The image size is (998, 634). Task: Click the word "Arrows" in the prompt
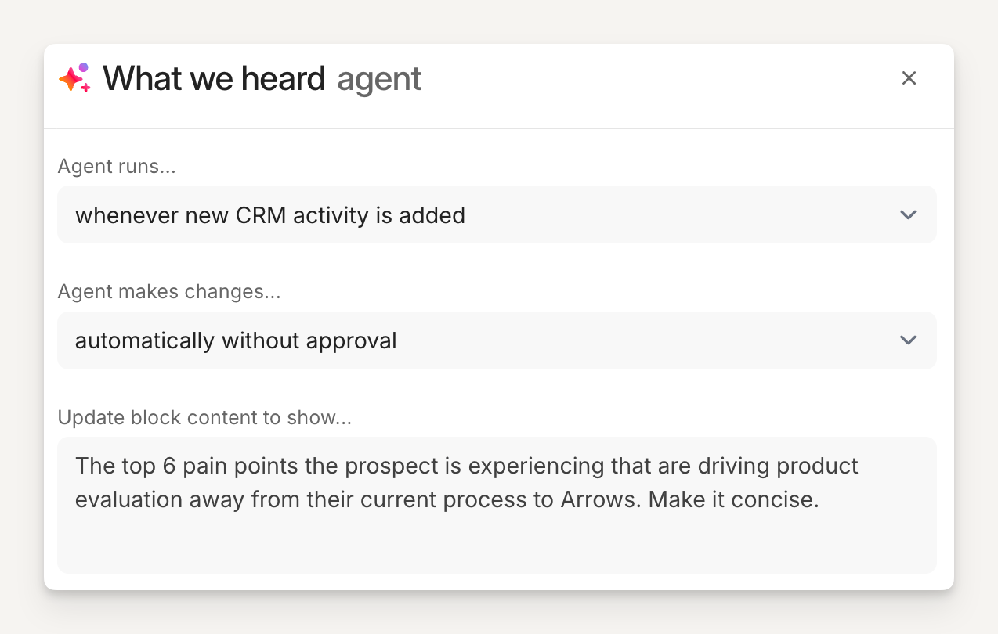pos(588,499)
